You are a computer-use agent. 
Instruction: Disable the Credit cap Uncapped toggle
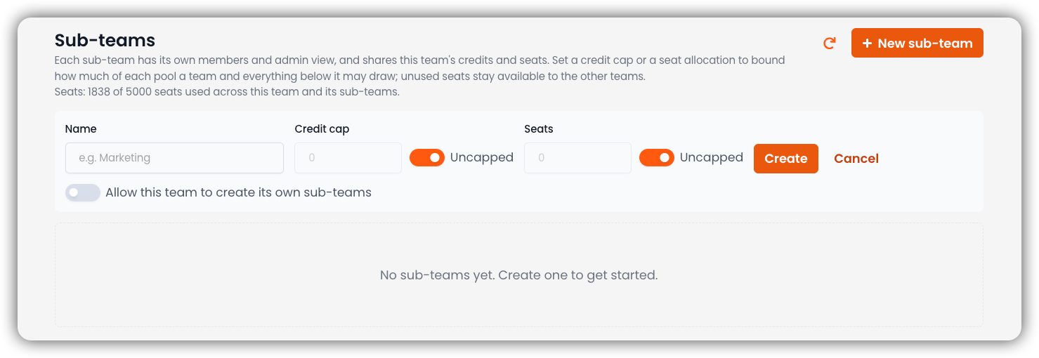click(x=427, y=158)
